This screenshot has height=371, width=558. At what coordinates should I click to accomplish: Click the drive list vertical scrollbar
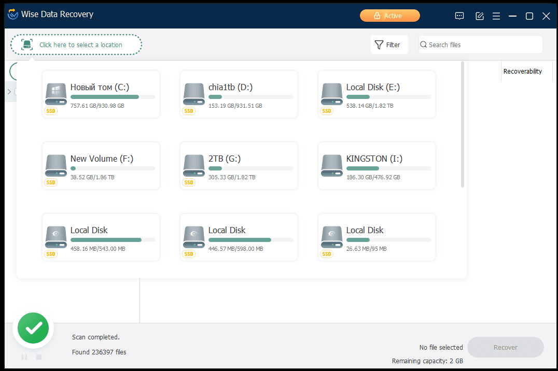click(462, 124)
